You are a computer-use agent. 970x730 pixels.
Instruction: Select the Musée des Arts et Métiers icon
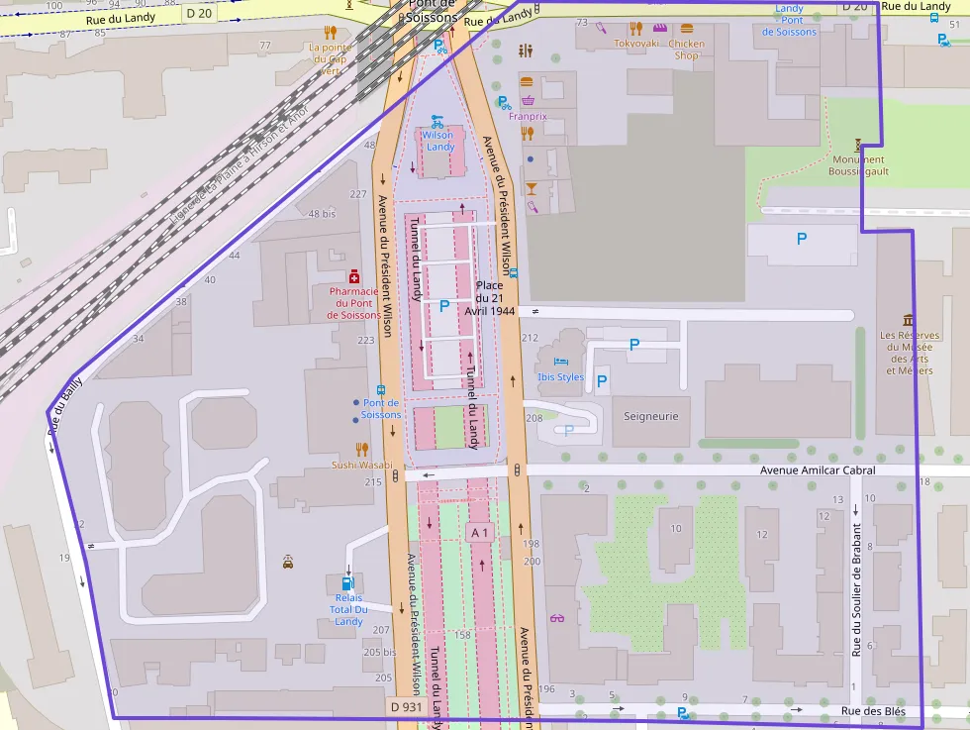click(x=909, y=319)
